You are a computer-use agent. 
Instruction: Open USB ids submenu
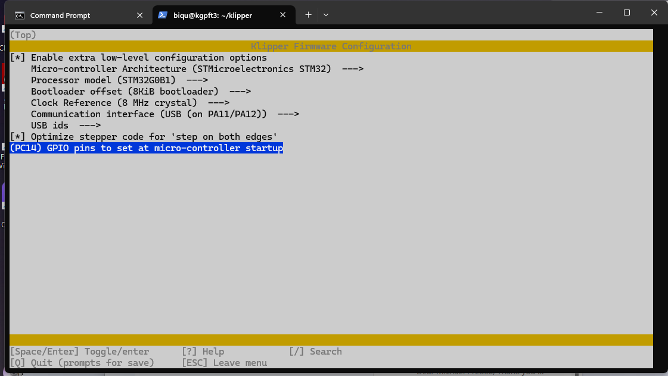[66, 125]
